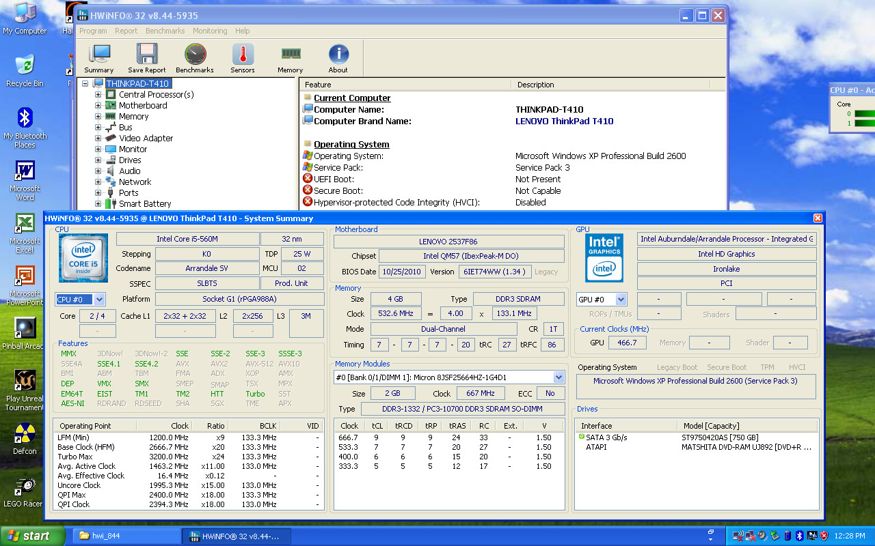875x546 pixels.
Task: Click the Bluetooth tray icon
Action: tap(798, 536)
